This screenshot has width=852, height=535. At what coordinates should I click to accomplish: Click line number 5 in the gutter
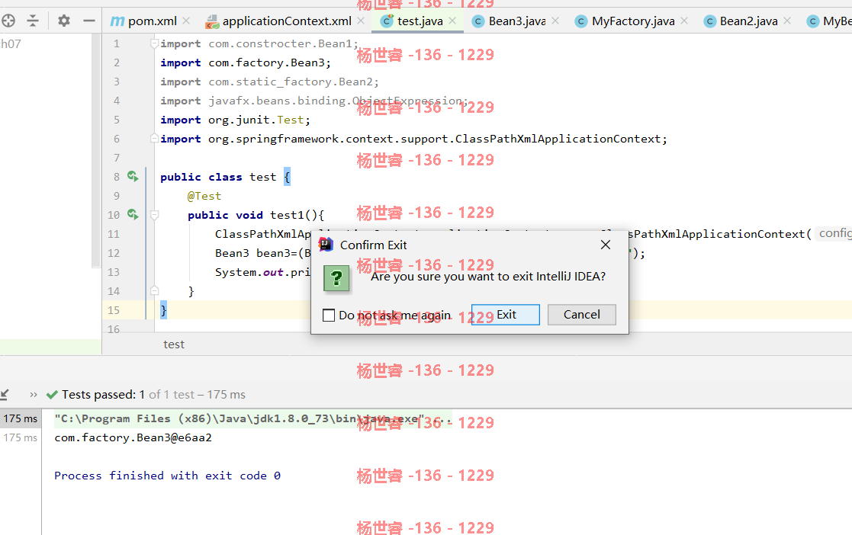[116, 120]
